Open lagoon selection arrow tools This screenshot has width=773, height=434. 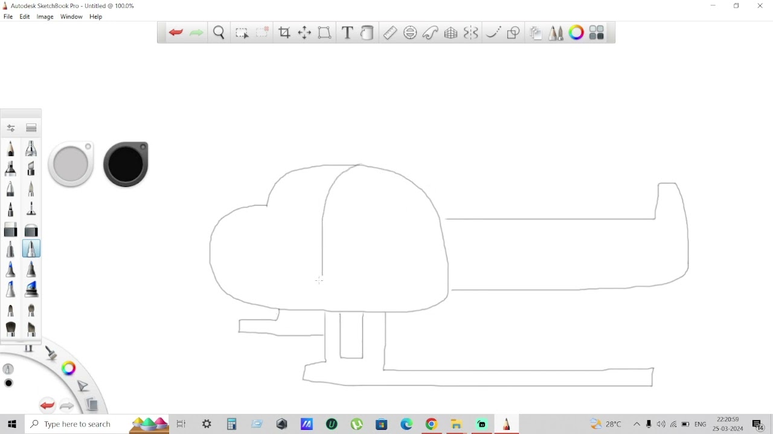pyautogui.click(x=83, y=386)
